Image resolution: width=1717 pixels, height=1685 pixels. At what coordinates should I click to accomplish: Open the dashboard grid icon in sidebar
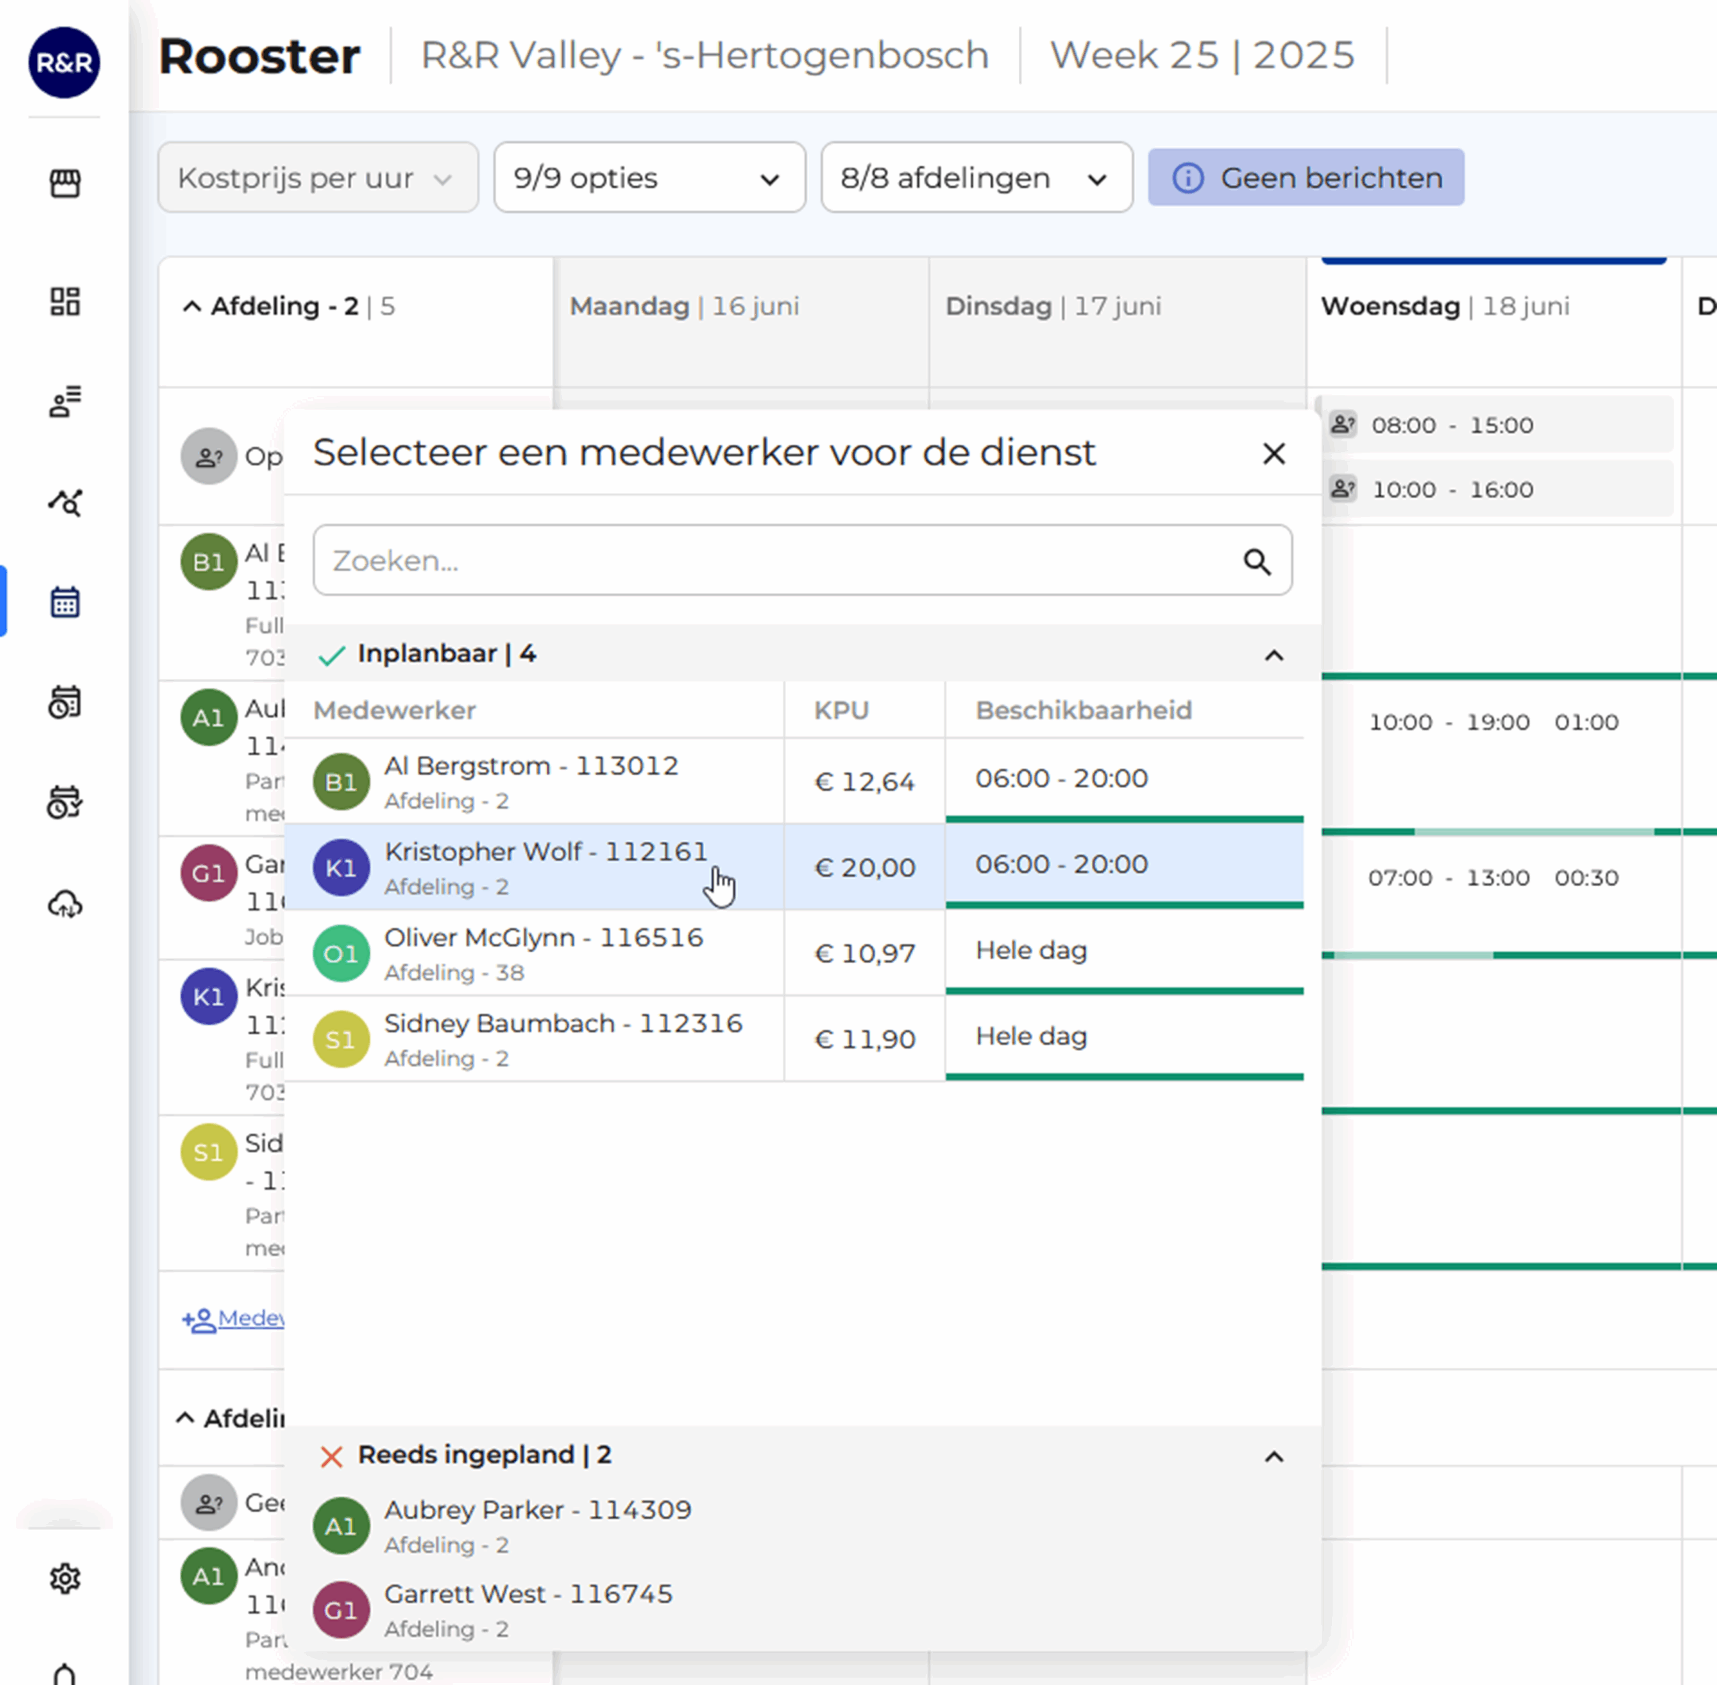pos(64,302)
